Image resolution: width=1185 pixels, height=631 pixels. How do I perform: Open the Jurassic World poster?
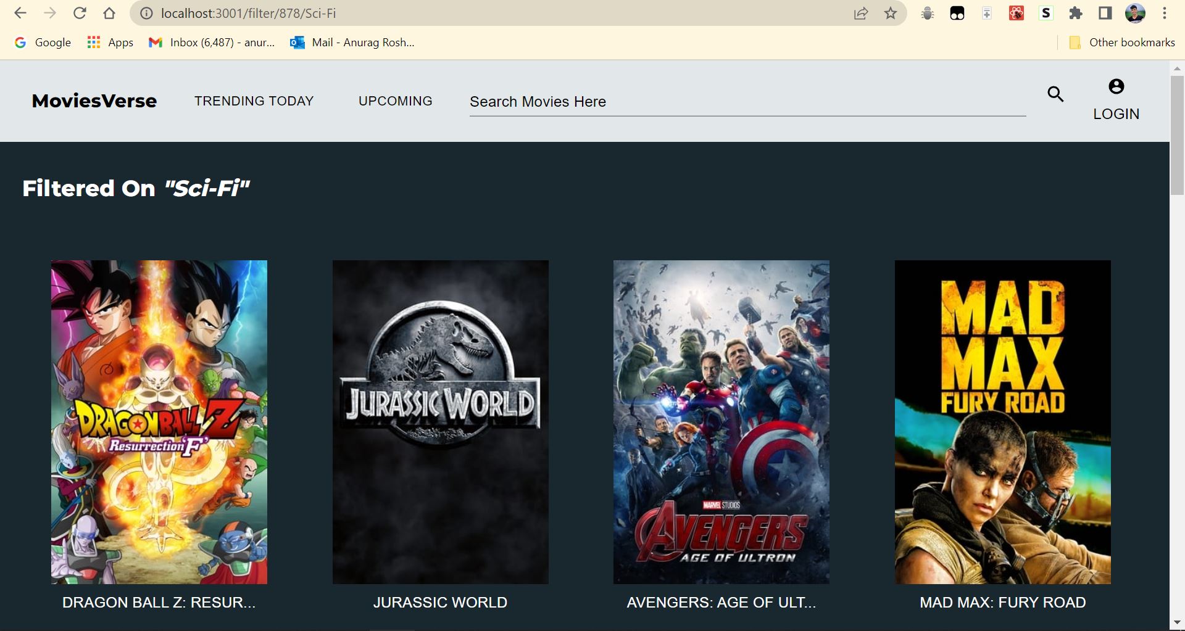click(x=441, y=422)
